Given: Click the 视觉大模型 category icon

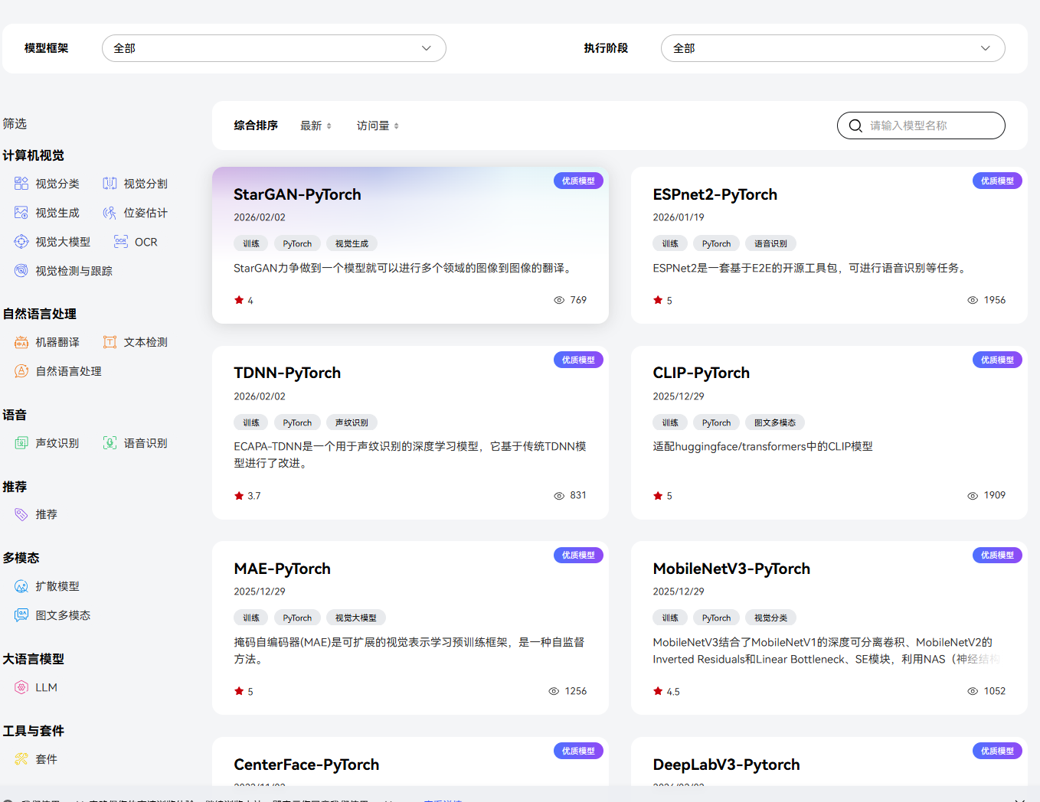Looking at the screenshot, I should point(21,242).
